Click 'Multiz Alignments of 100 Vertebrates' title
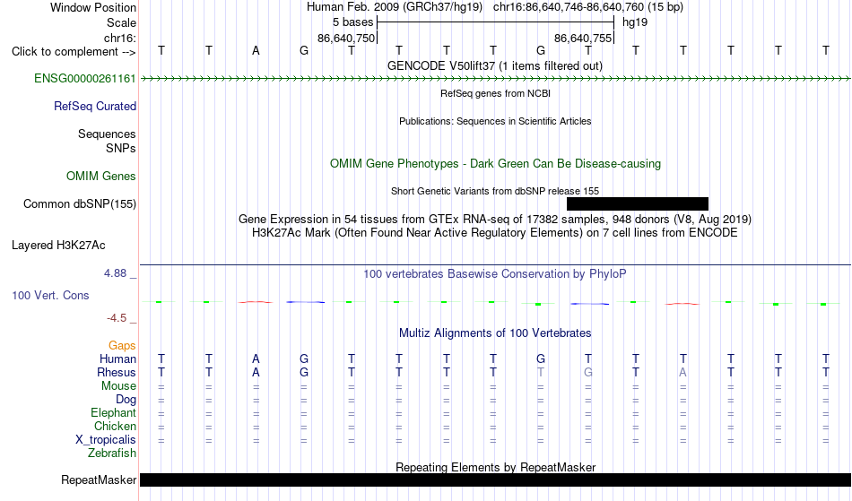852x501 pixels. 495,333
